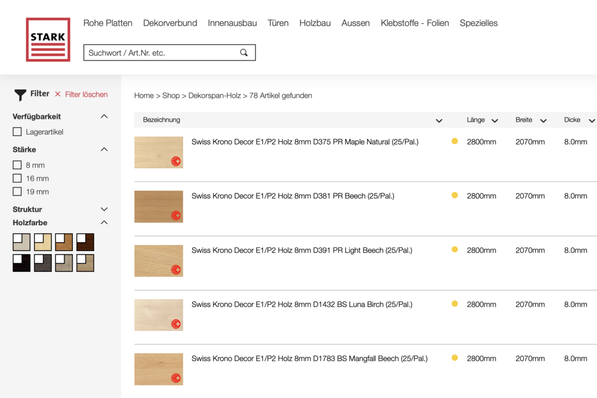This screenshot has width=597, height=398.
Task: Open the Dekorverbund menu
Action: pyautogui.click(x=170, y=23)
